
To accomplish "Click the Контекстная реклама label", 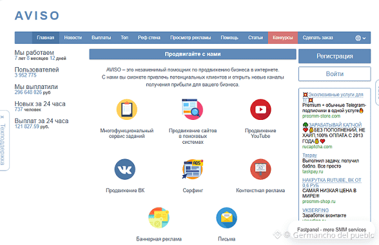I will click(x=260, y=191).
